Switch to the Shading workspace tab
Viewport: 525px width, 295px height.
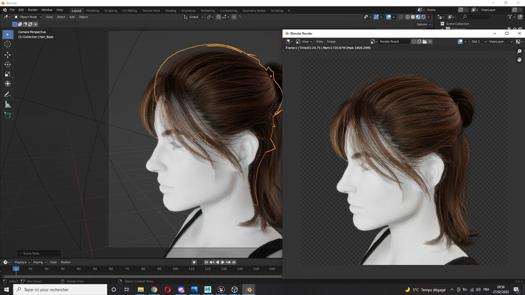(171, 11)
